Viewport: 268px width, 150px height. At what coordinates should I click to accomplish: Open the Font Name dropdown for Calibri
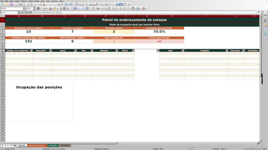[x=24, y=9]
